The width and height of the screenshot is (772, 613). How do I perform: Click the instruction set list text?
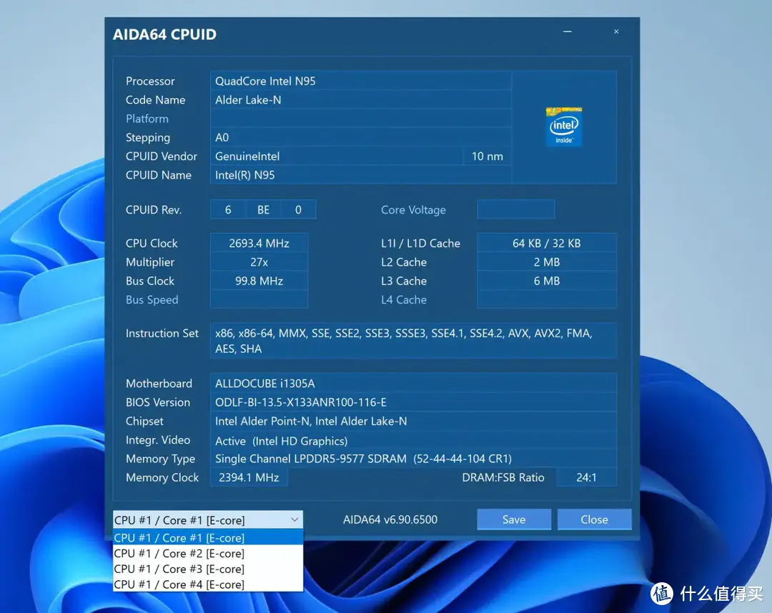point(403,341)
